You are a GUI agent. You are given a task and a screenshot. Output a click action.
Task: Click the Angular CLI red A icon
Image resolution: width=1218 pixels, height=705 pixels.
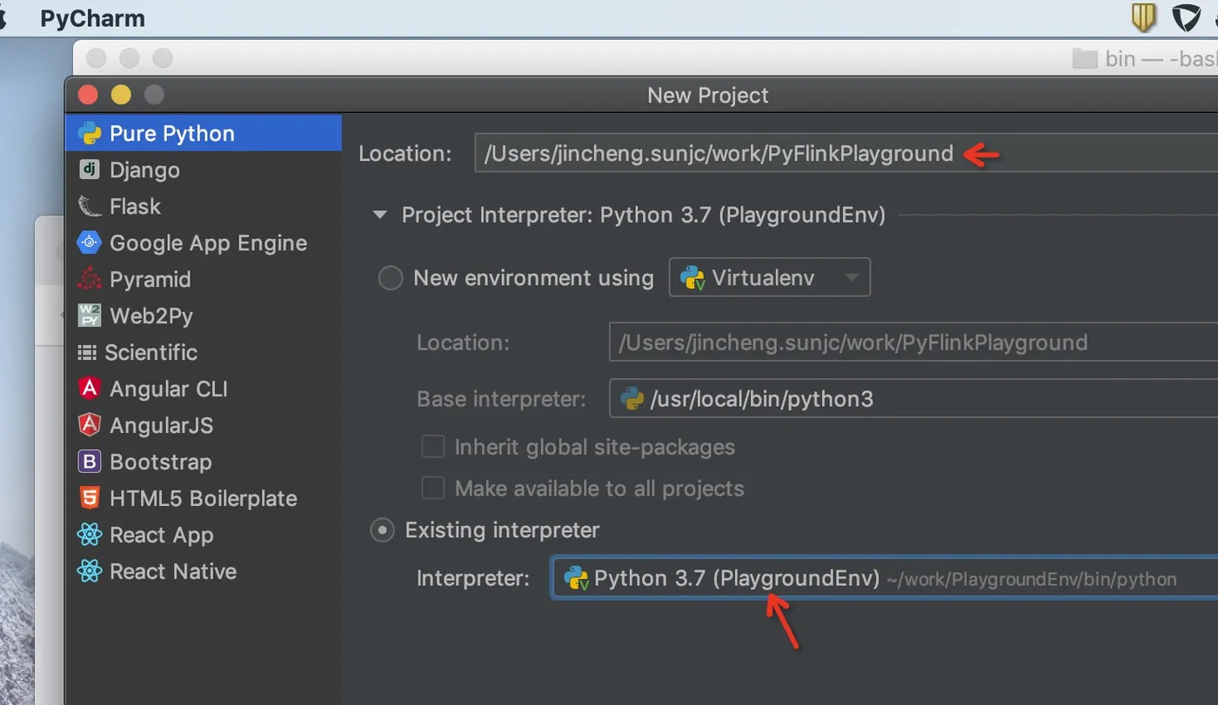pyautogui.click(x=90, y=389)
